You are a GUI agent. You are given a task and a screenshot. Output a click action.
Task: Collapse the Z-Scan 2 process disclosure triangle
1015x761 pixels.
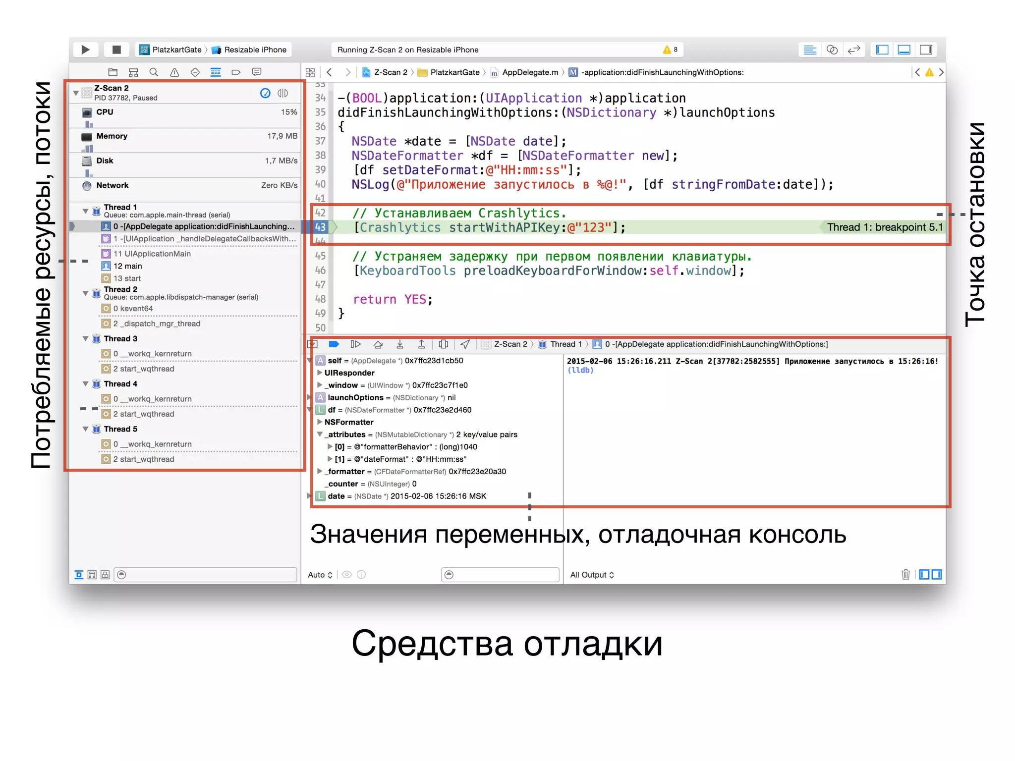76,93
